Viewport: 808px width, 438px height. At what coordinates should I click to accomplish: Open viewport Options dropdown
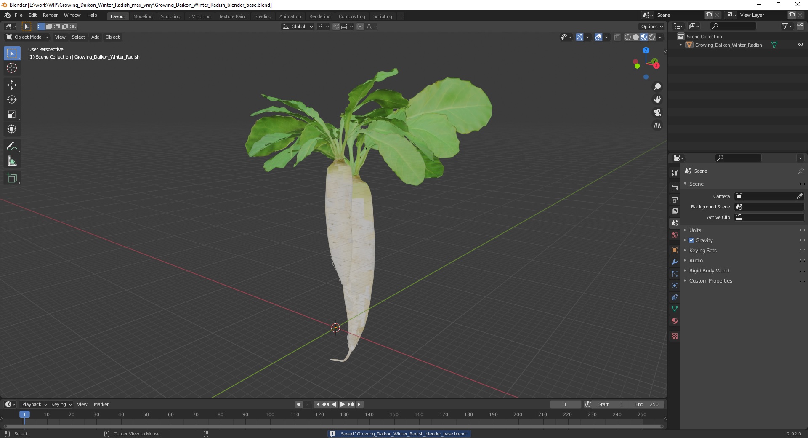click(x=652, y=27)
